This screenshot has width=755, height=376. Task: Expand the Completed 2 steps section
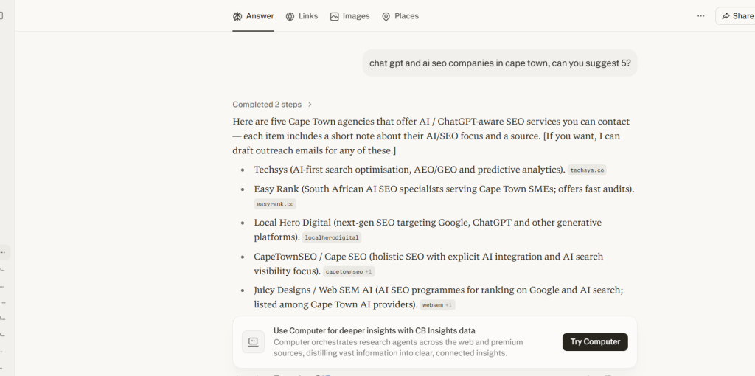point(273,105)
